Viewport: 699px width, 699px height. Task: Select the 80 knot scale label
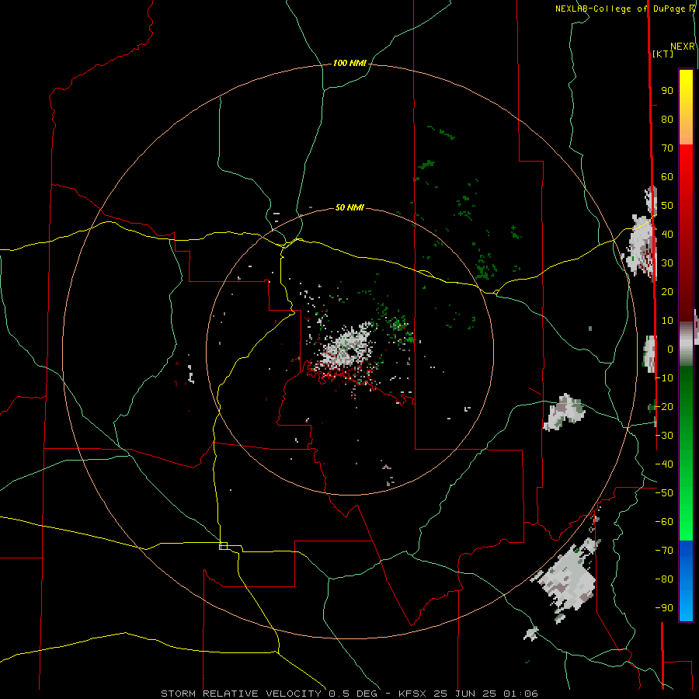point(667,120)
